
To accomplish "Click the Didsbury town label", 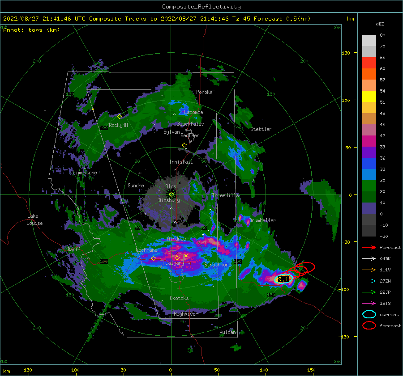I will [x=169, y=200].
